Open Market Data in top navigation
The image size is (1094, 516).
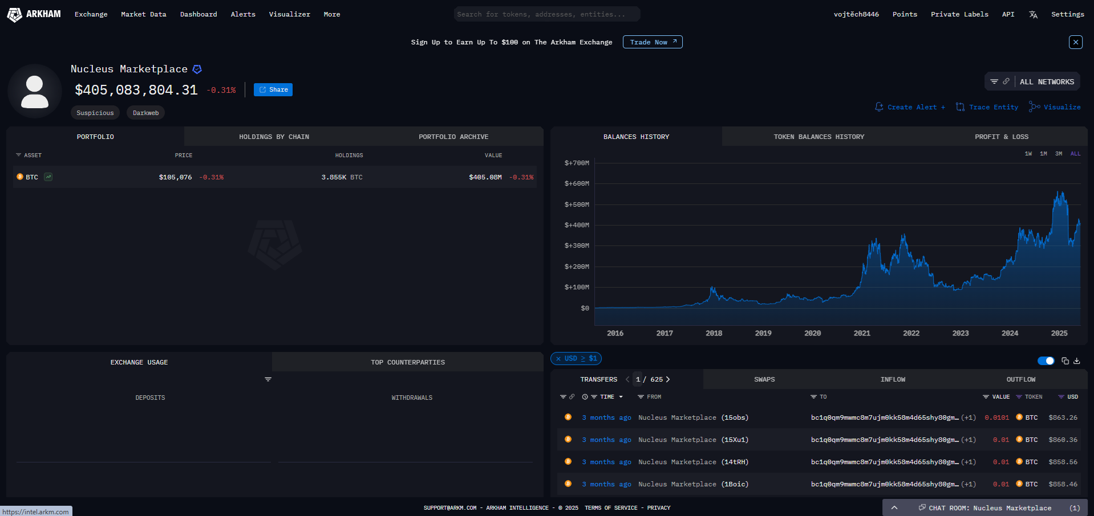pyautogui.click(x=144, y=14)
